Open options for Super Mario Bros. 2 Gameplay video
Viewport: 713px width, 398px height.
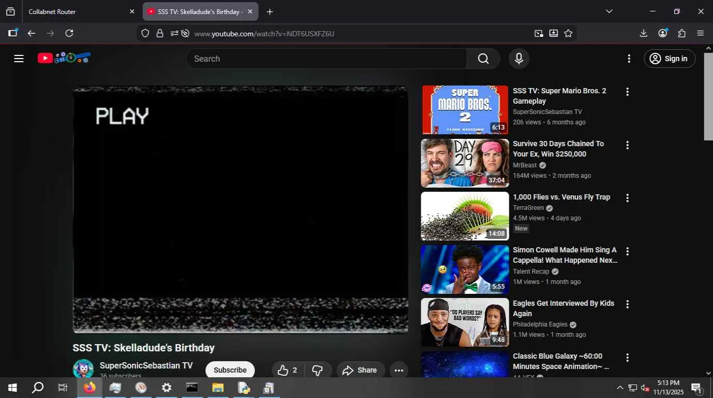627,92
